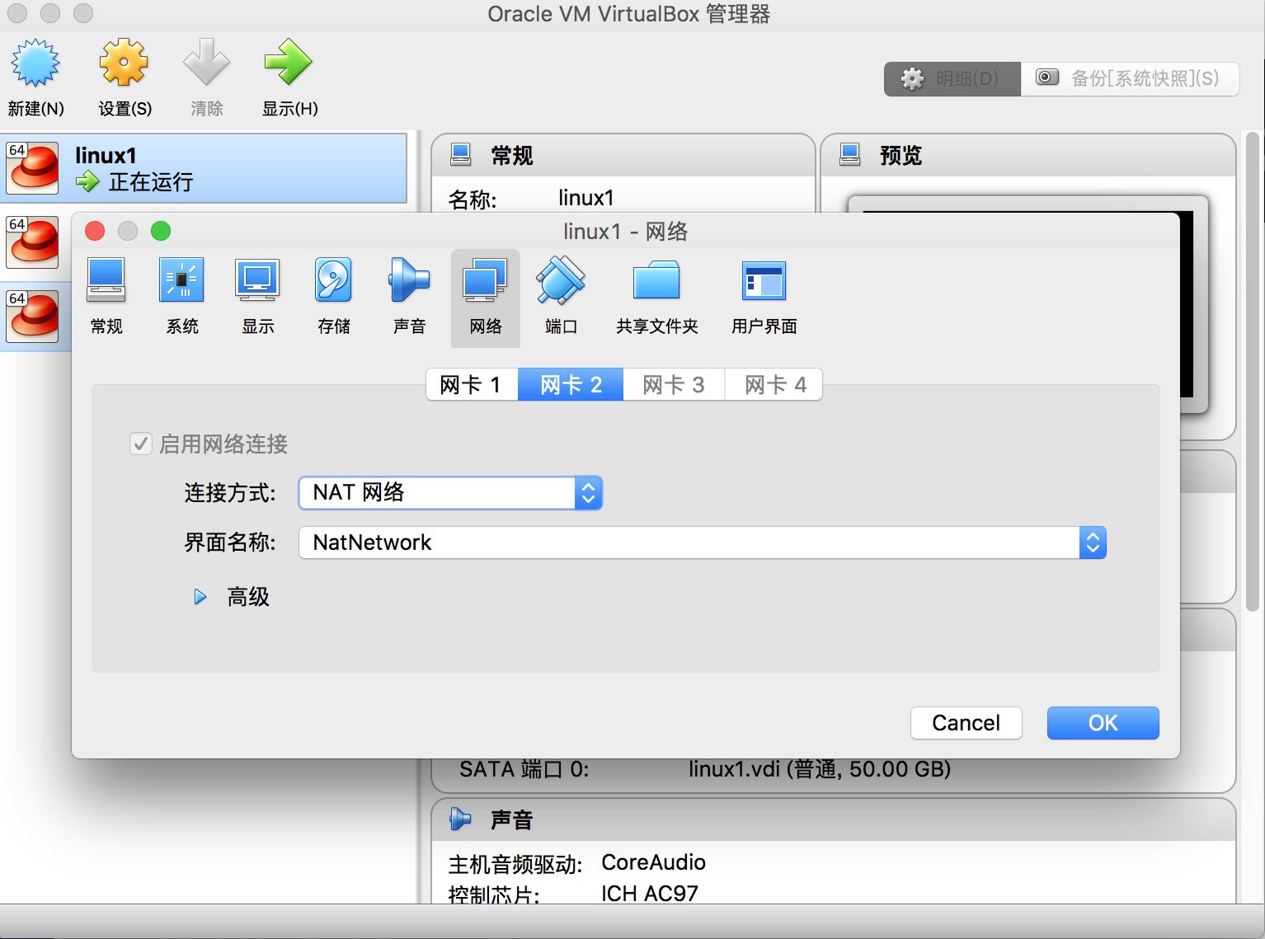The image size is (1265, 939).
Task: Select the linux1 VM red hat icon
Action: click(33, 168)
